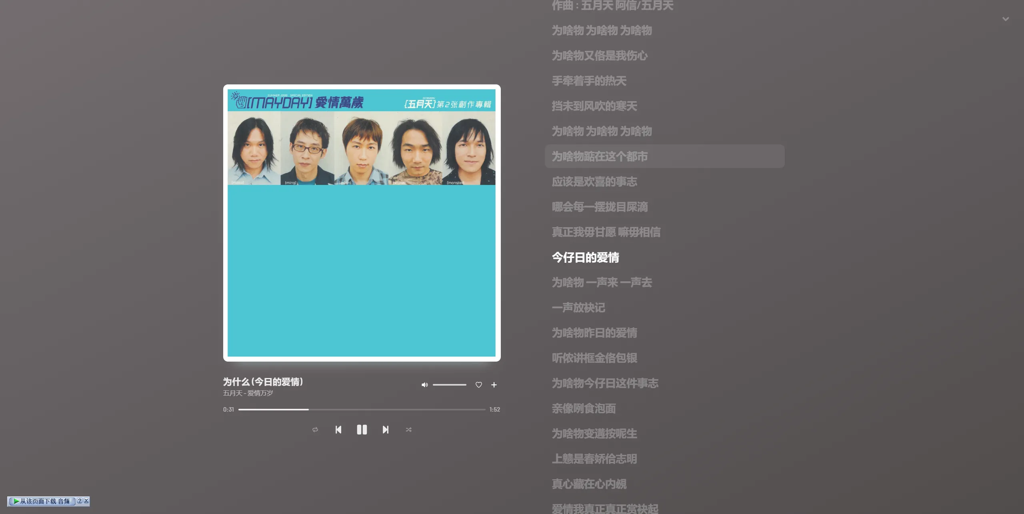Skip to the previous track

(338, 429)
